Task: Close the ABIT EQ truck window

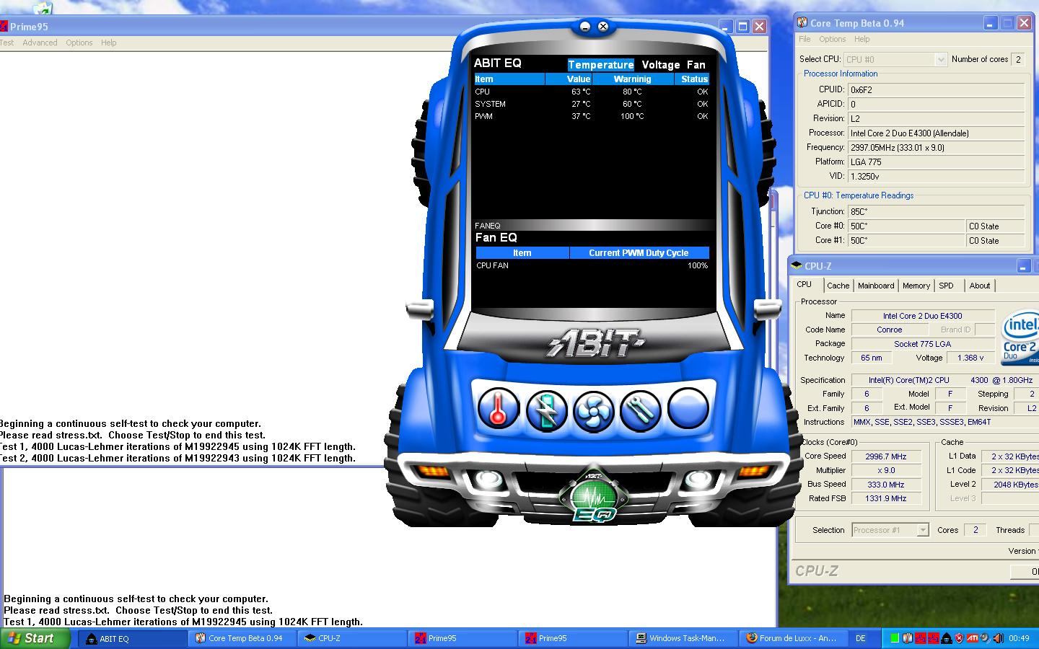Action: click(603, 27)
